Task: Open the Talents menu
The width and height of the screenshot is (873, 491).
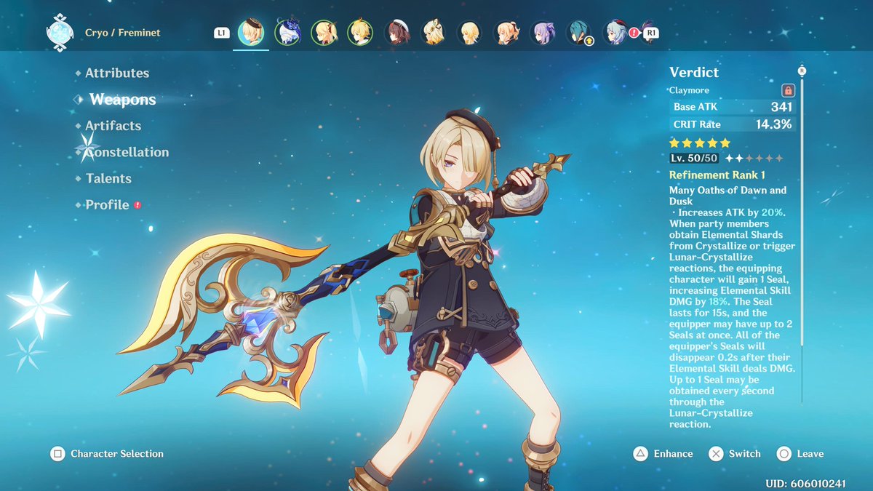Action: tap(108, 178)
